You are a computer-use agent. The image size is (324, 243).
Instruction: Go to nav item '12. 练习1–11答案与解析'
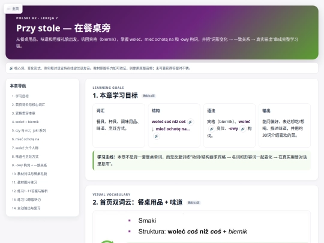click(x=29, y=191)
